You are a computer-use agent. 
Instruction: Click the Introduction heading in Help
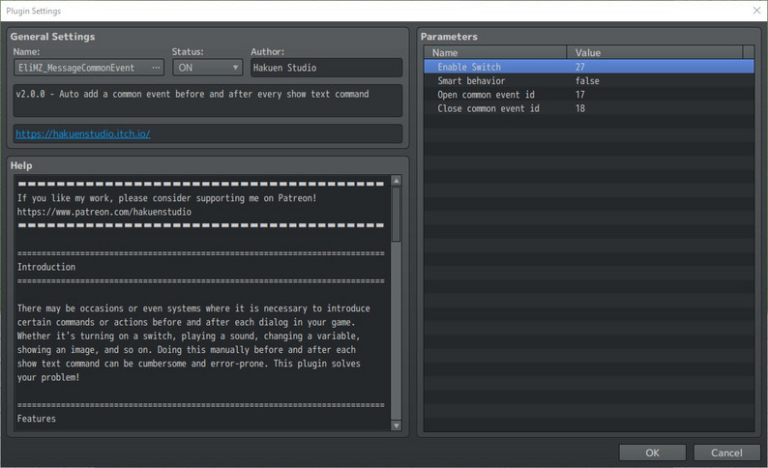pyautogui.click(x=46, y=267)
